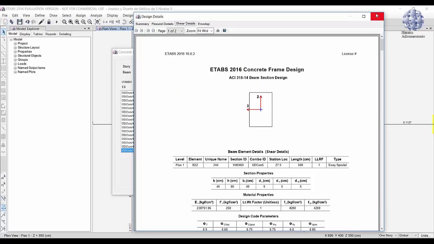Click the Units button in status bar
This screenshot has width=434, height=244.
[425, 235]
